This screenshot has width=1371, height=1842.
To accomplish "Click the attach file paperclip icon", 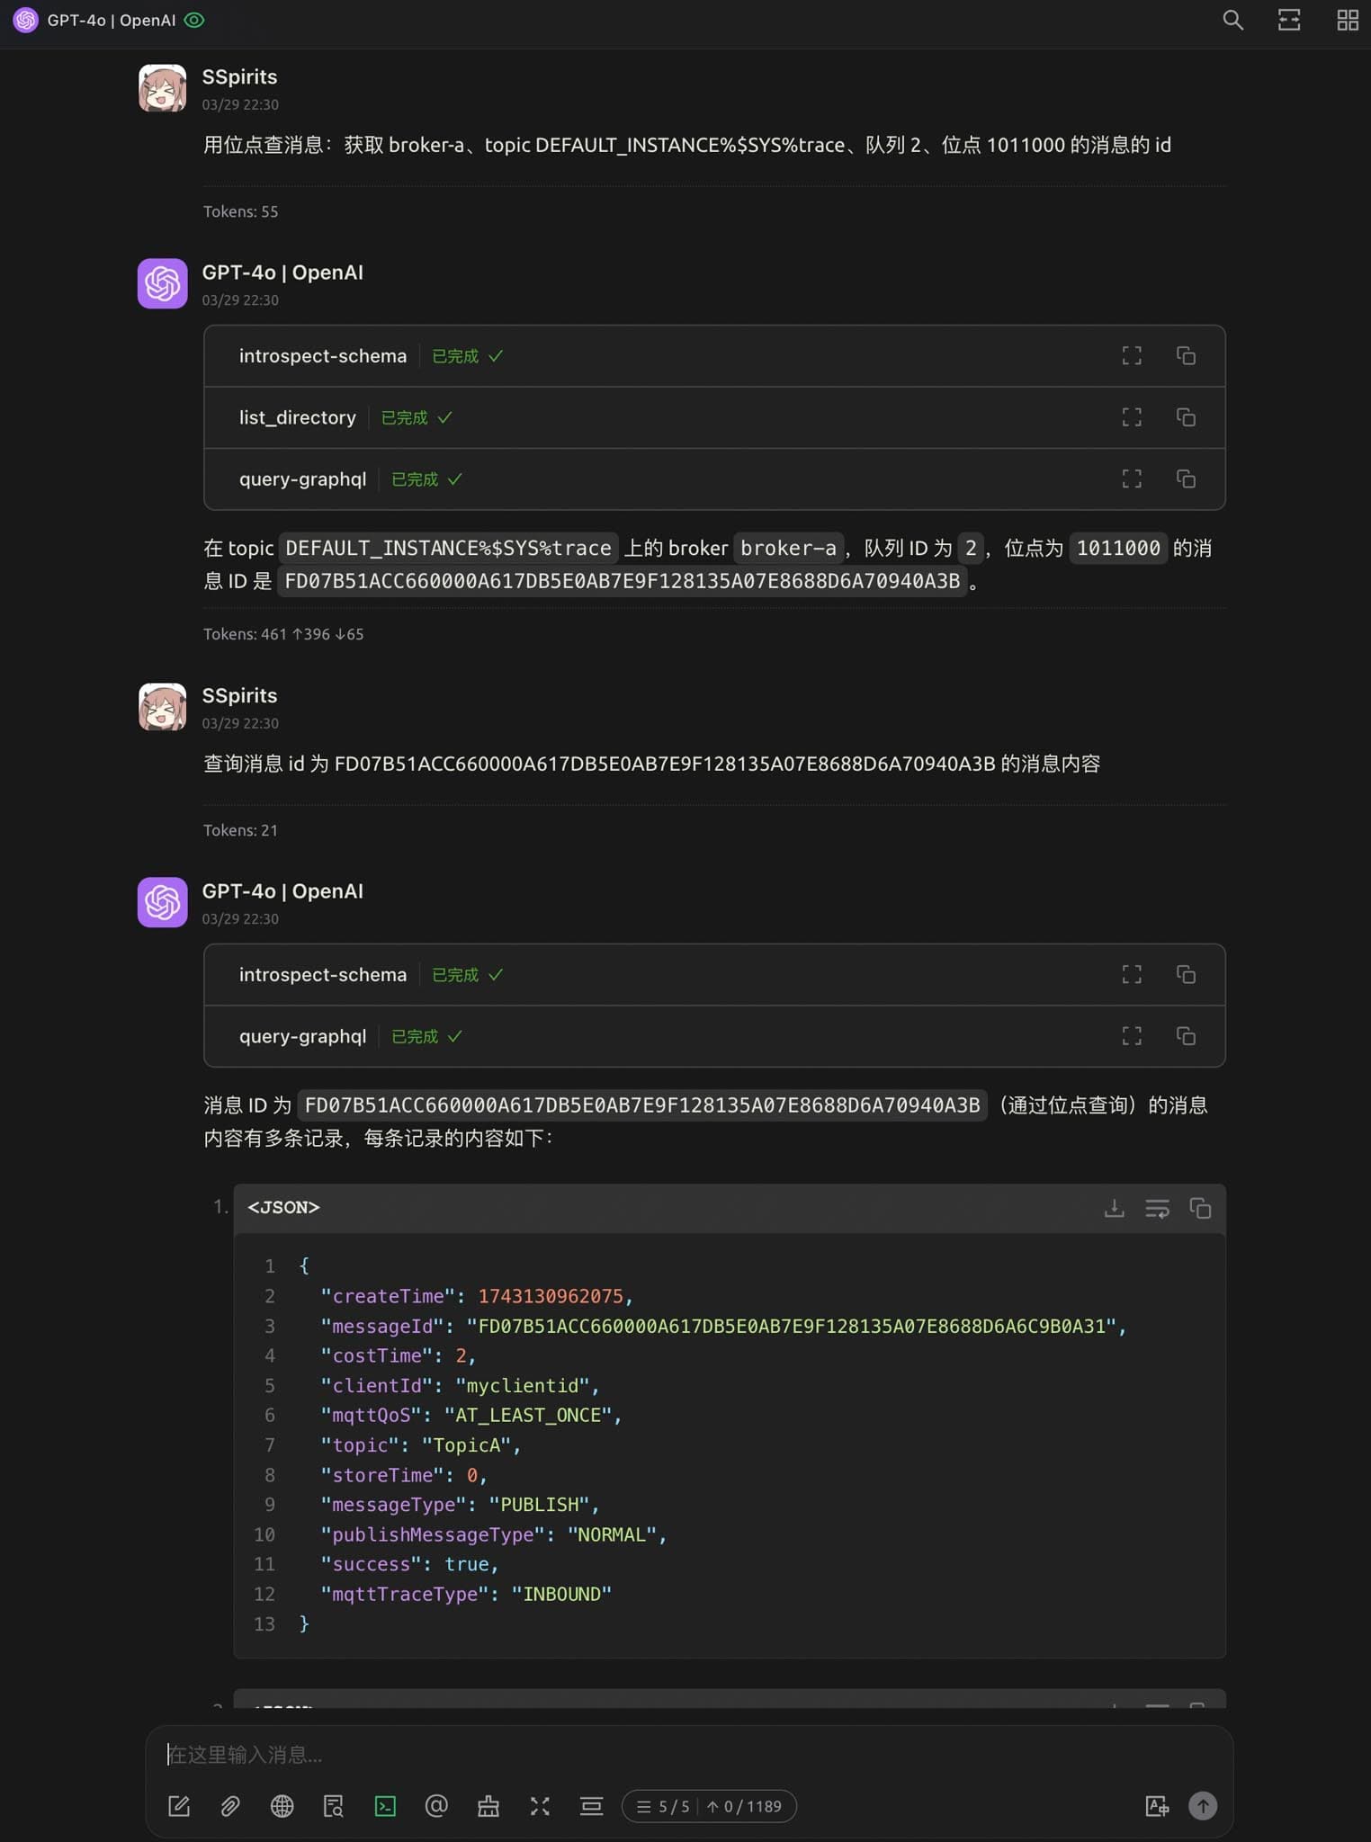I will click(x=230, y=1806).
